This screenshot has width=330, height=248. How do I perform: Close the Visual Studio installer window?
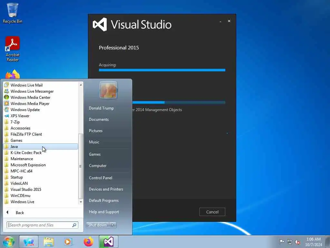pyautogui.click(x=229, y=21)
